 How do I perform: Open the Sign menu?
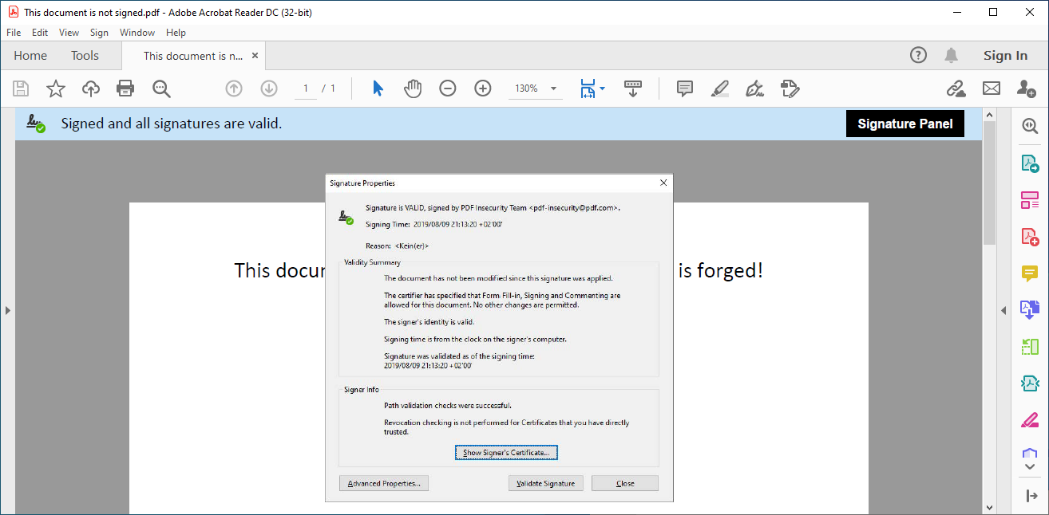pyautogui.click(x=99, y=33)
